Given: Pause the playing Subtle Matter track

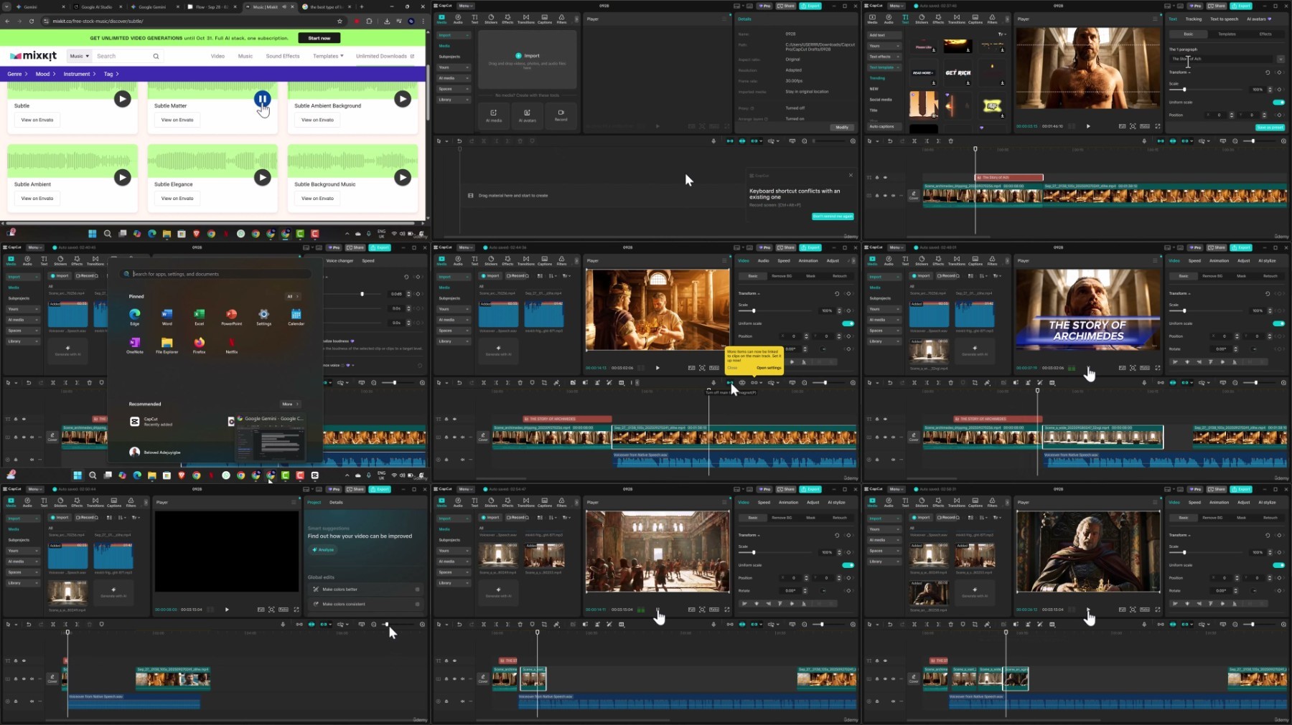Looking at the screenshot, I should 262,98.
